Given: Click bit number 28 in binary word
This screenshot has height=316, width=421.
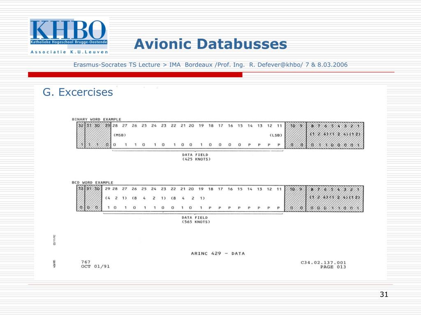Looking at the screenshot, I should click(115, 125).
